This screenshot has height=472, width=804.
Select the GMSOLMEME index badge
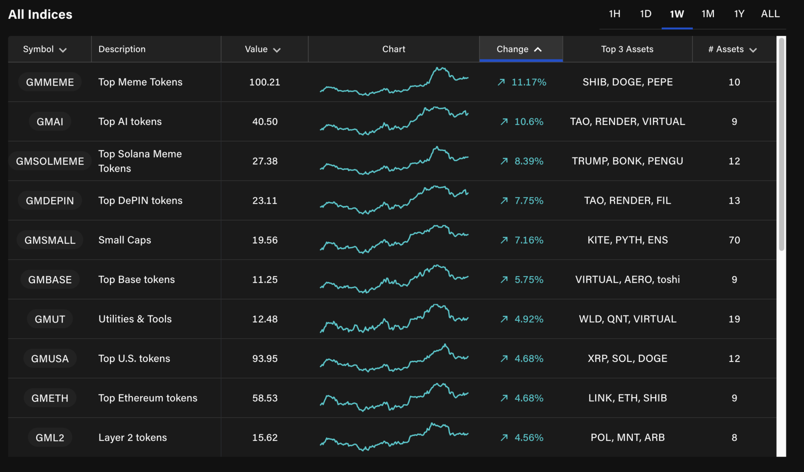click(x=49, y=161)
